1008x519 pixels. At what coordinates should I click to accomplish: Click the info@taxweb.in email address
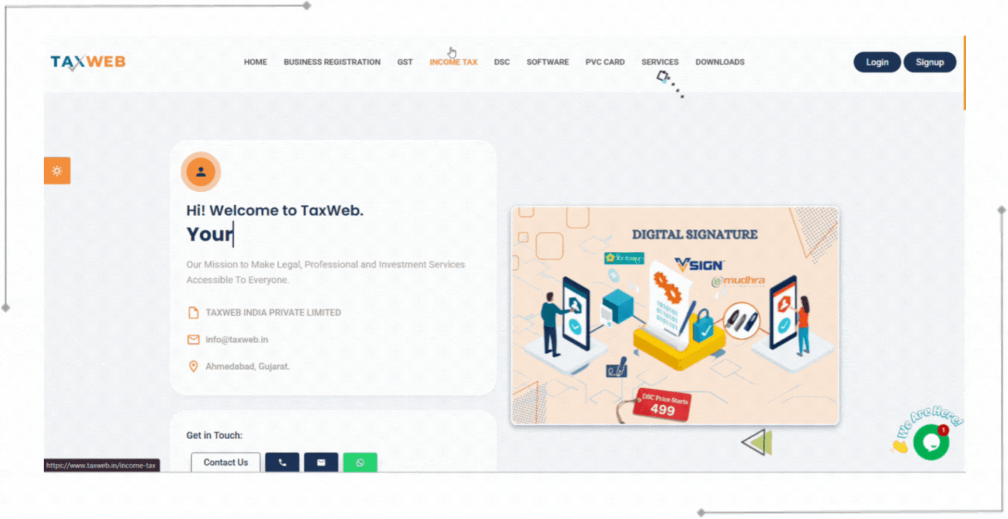click(237, 340)
